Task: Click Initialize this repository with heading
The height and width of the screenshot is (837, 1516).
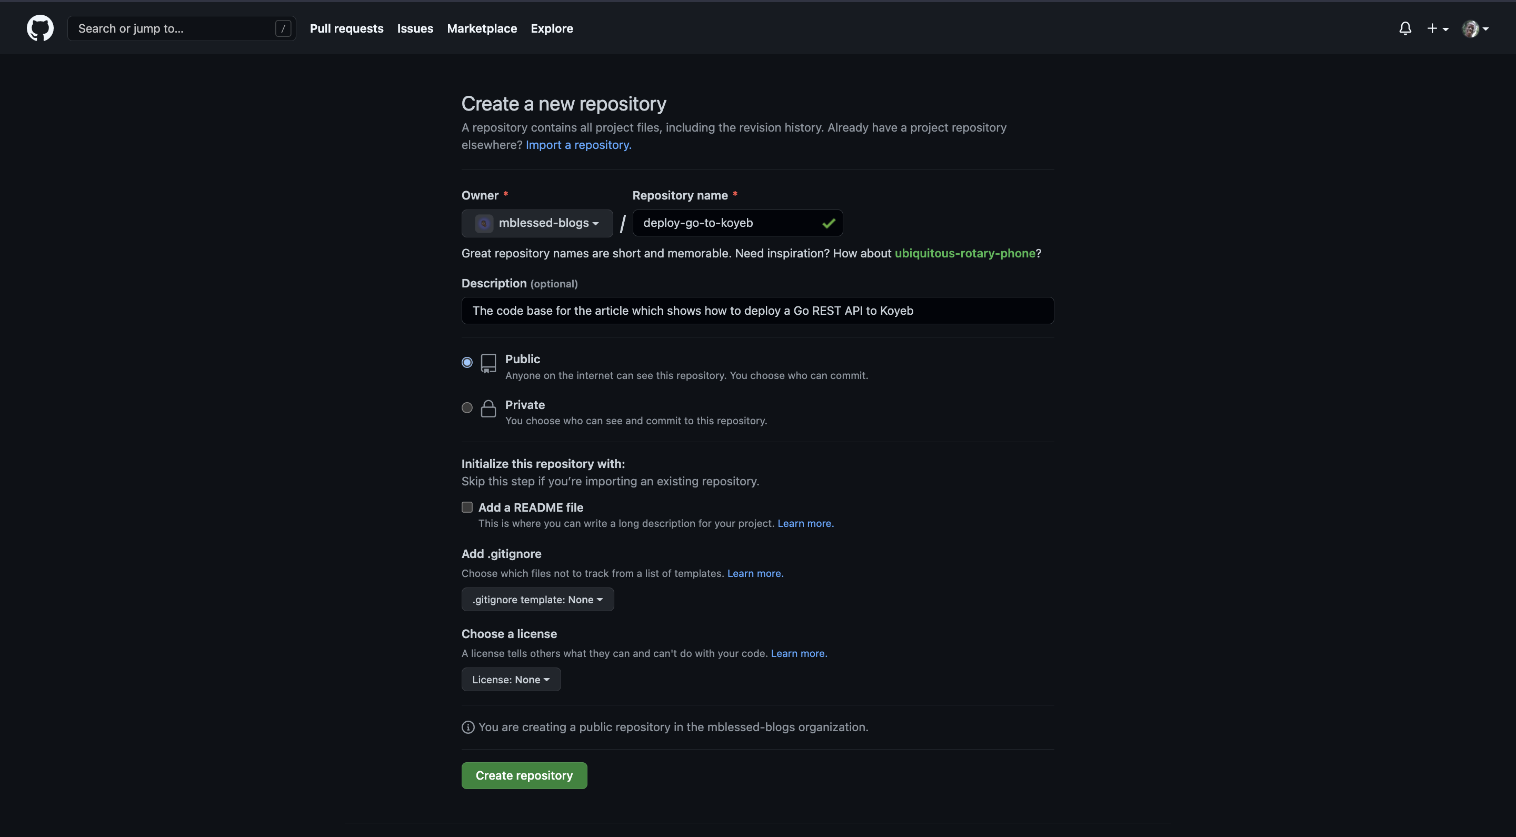Action: coord(543,464)
